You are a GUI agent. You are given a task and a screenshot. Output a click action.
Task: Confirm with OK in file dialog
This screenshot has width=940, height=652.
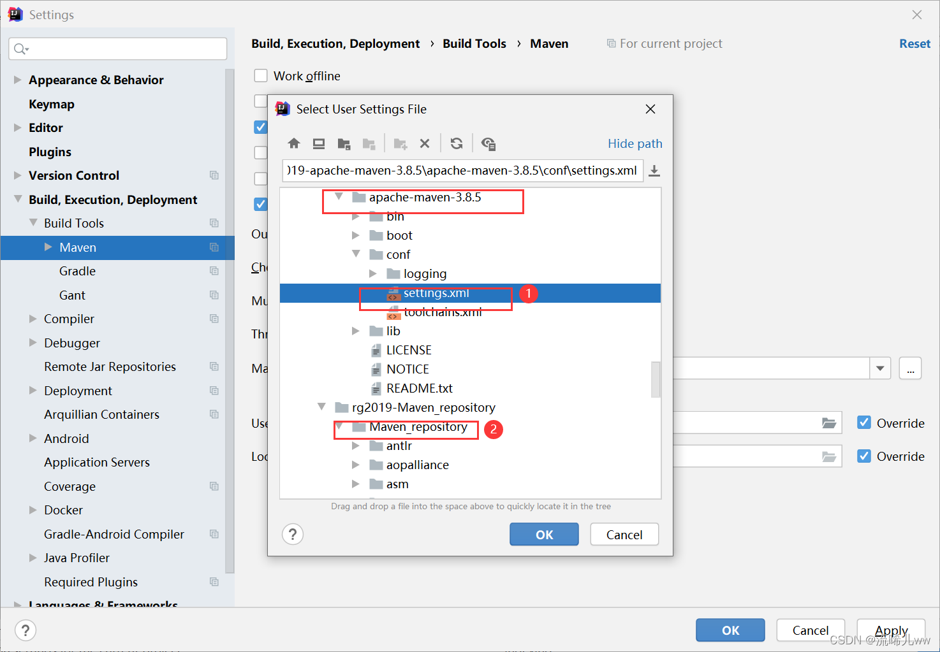tap(544, 534)
